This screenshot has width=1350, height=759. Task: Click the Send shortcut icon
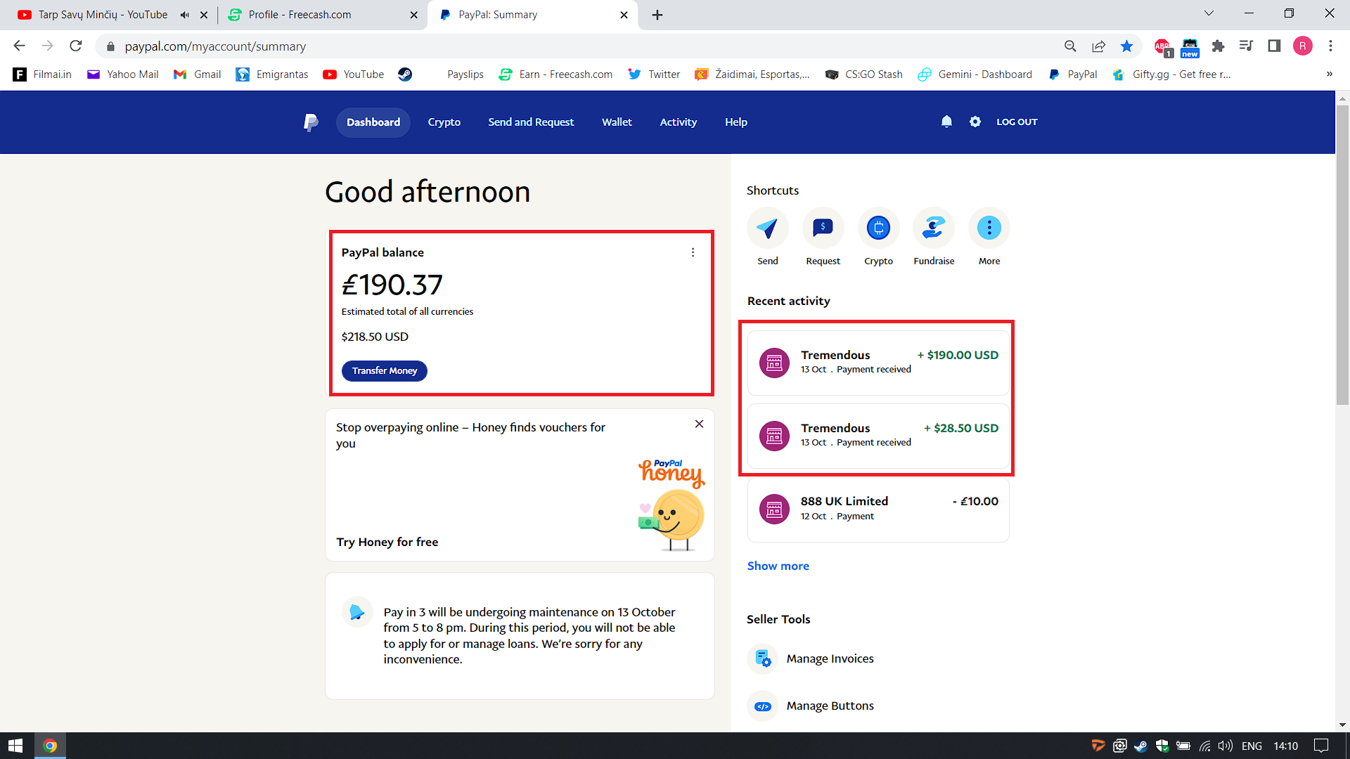tap(767, 228)
